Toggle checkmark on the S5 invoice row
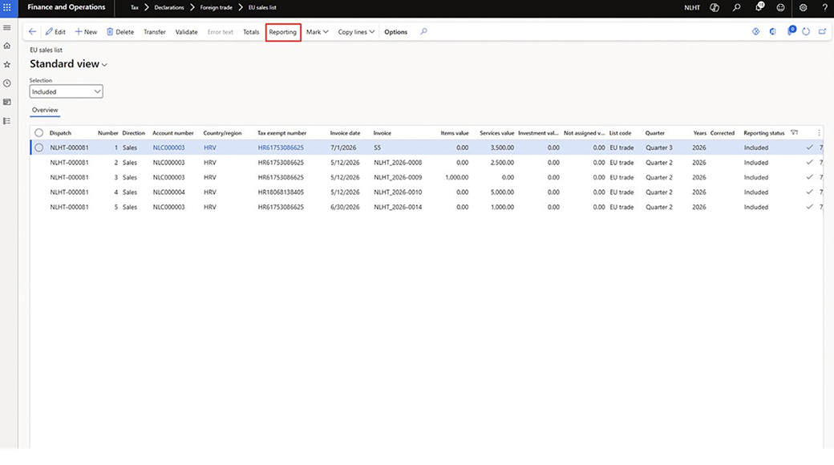Image resolution: width=834 pixels, height=465 pixels. tap(809, 148)
